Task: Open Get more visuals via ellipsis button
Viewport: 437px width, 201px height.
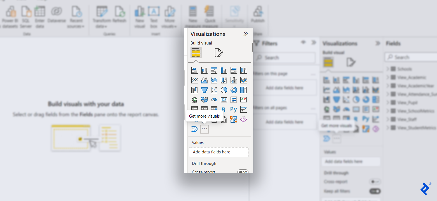Action: coord(204,129)
